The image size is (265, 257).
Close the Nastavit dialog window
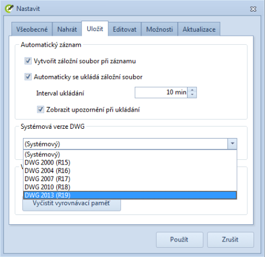click(x=253, y=9)
